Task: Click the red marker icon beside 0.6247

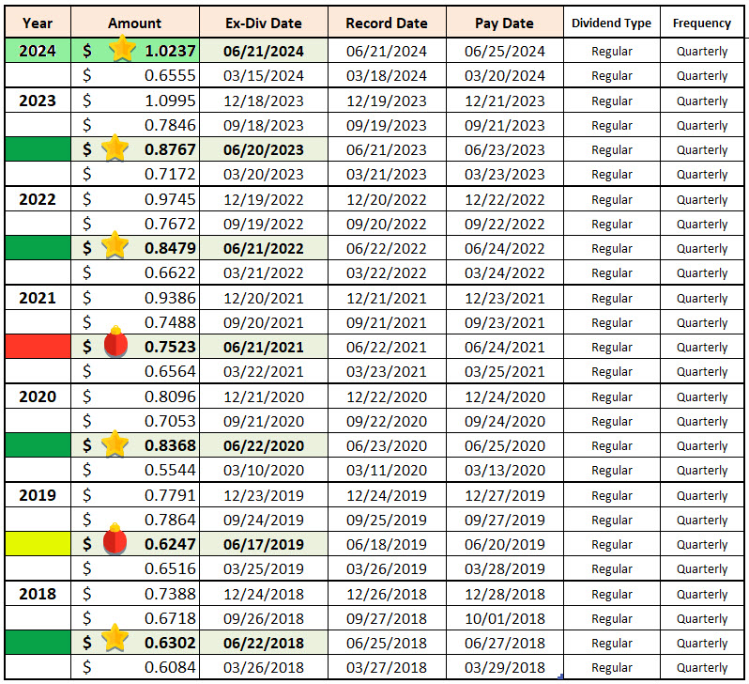Action: (x=115, y=543)
